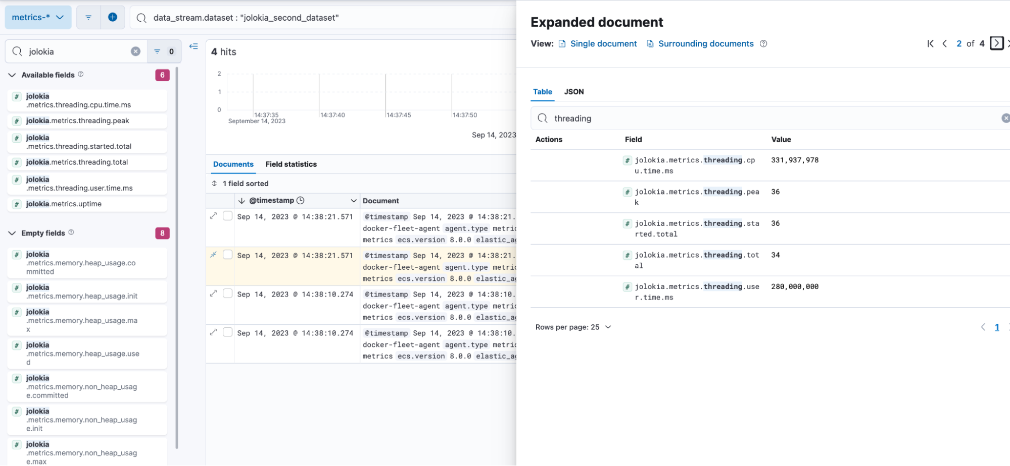1010x466 pixels.
Task: Expand the first document row
Action: [x=214, y=216]
